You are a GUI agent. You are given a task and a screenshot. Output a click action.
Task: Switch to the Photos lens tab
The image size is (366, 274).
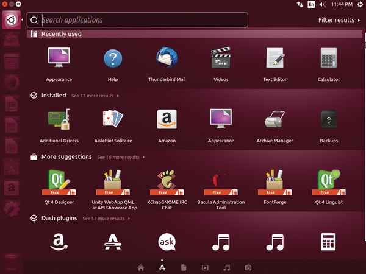[x=248, y=267]
